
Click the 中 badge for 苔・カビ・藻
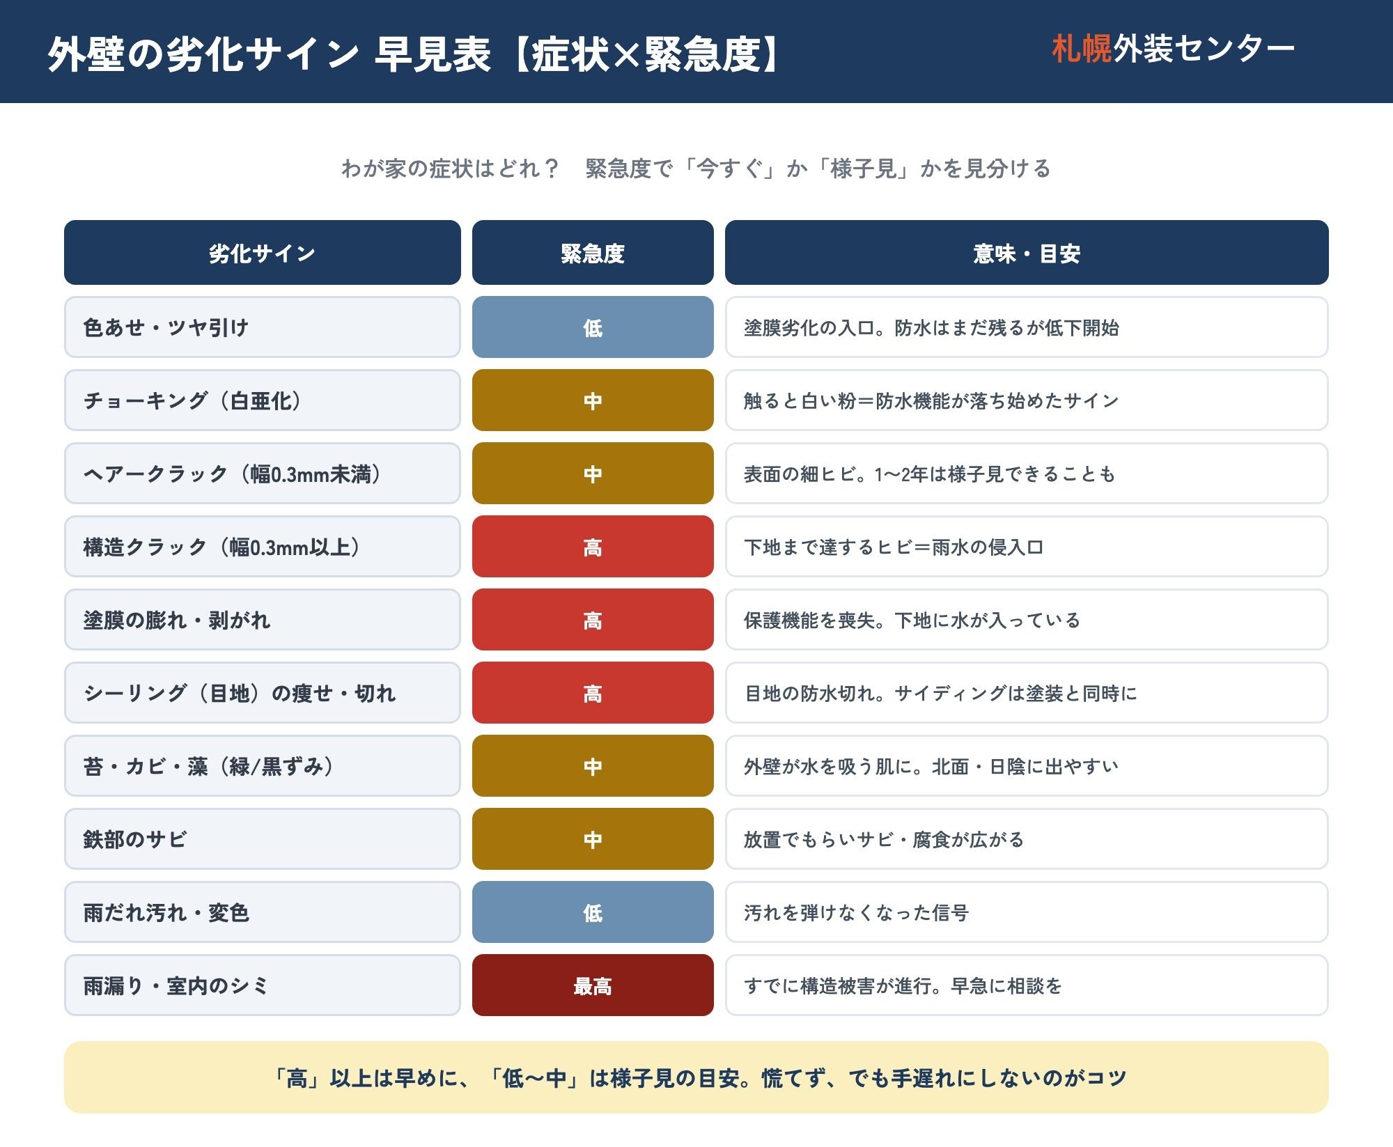pos(593,766)
